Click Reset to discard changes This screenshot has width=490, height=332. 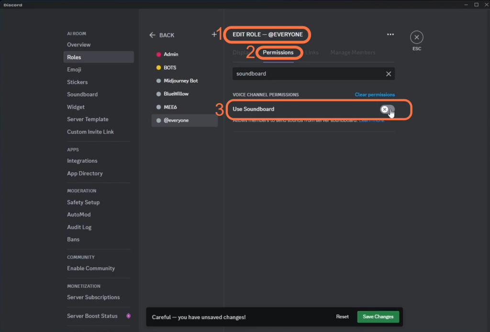tap(342, 317)
